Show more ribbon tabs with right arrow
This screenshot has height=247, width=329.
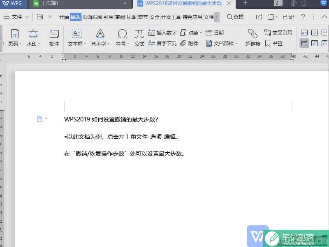pos(217,17)
